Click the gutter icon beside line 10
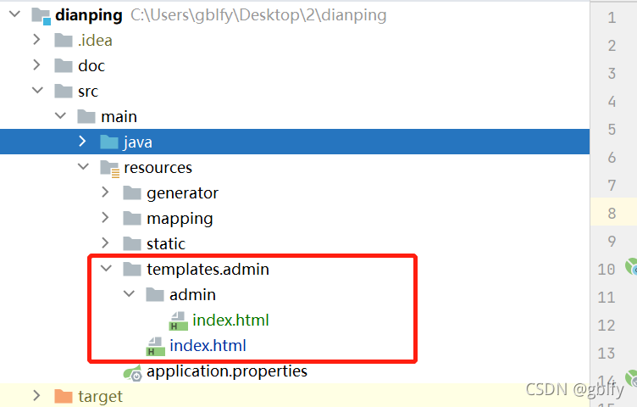This screenshot has height=407, width=637. point(631,267)
